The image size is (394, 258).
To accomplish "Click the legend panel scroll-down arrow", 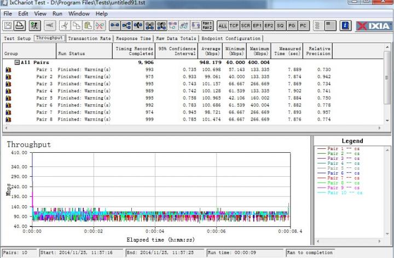I will pos(387,233).
